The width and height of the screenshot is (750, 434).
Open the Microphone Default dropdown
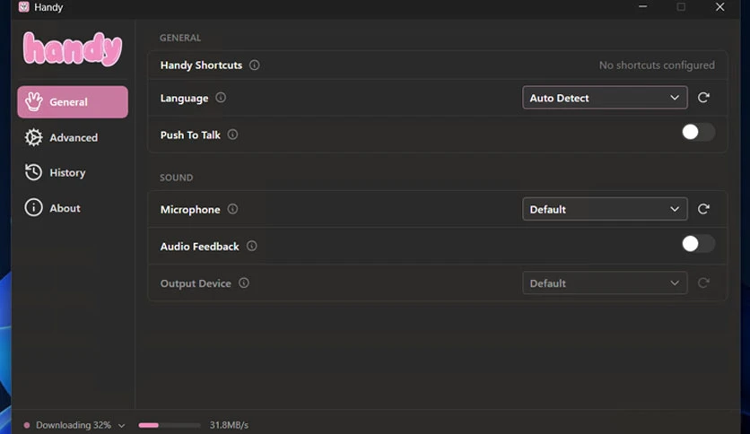605,209
